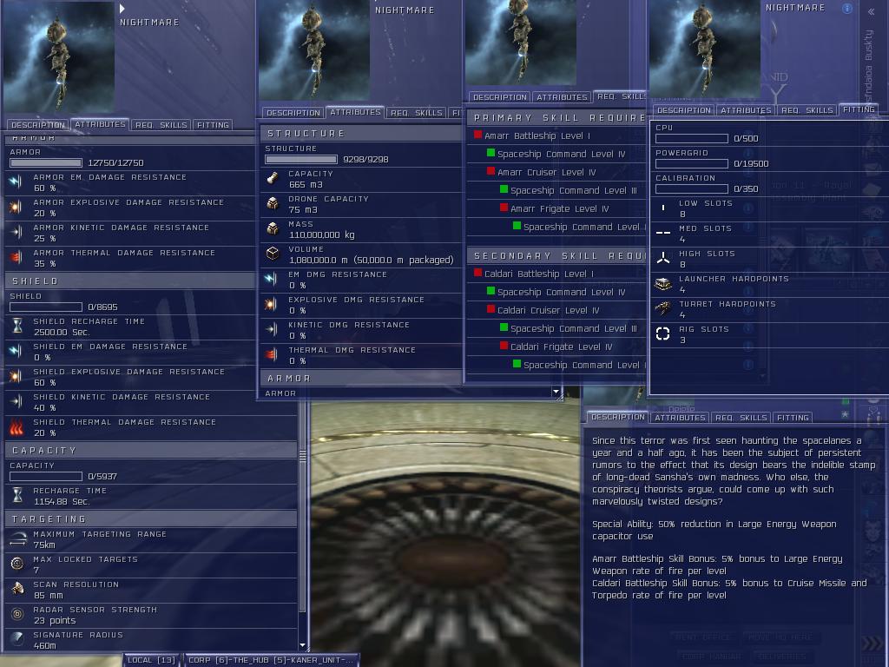Click the Powergrid 0/19500 bar
This screenshot has width=889, height=667.
(x=692, y=163)
